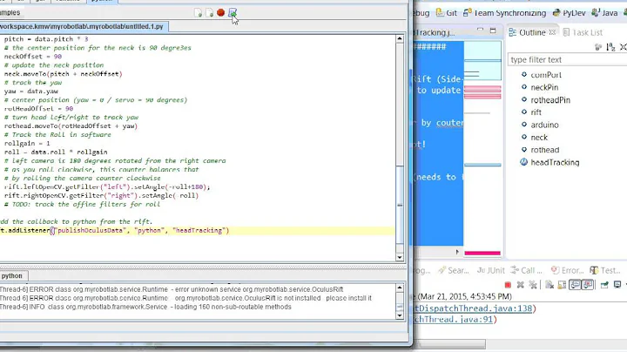Minimize the Eclipse editor pane
Viewport: 627px width, 352px height.
pos(480,30)
